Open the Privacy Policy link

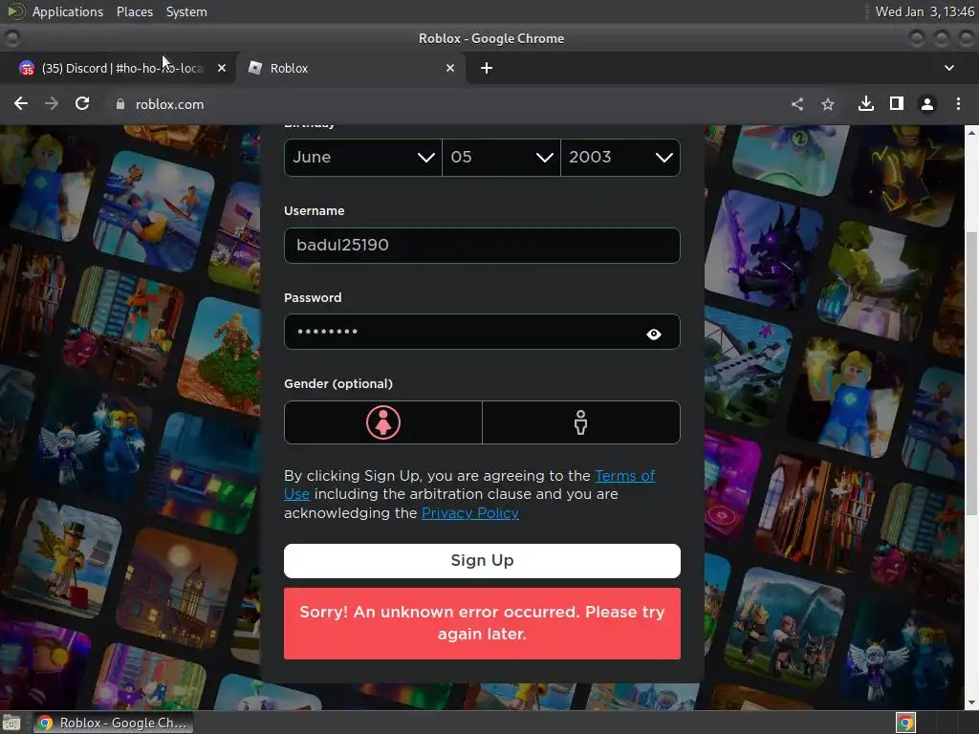(470, 513)
